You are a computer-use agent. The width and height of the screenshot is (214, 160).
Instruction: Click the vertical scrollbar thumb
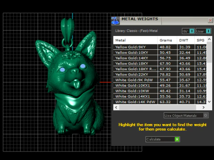(x=209, y=52)
